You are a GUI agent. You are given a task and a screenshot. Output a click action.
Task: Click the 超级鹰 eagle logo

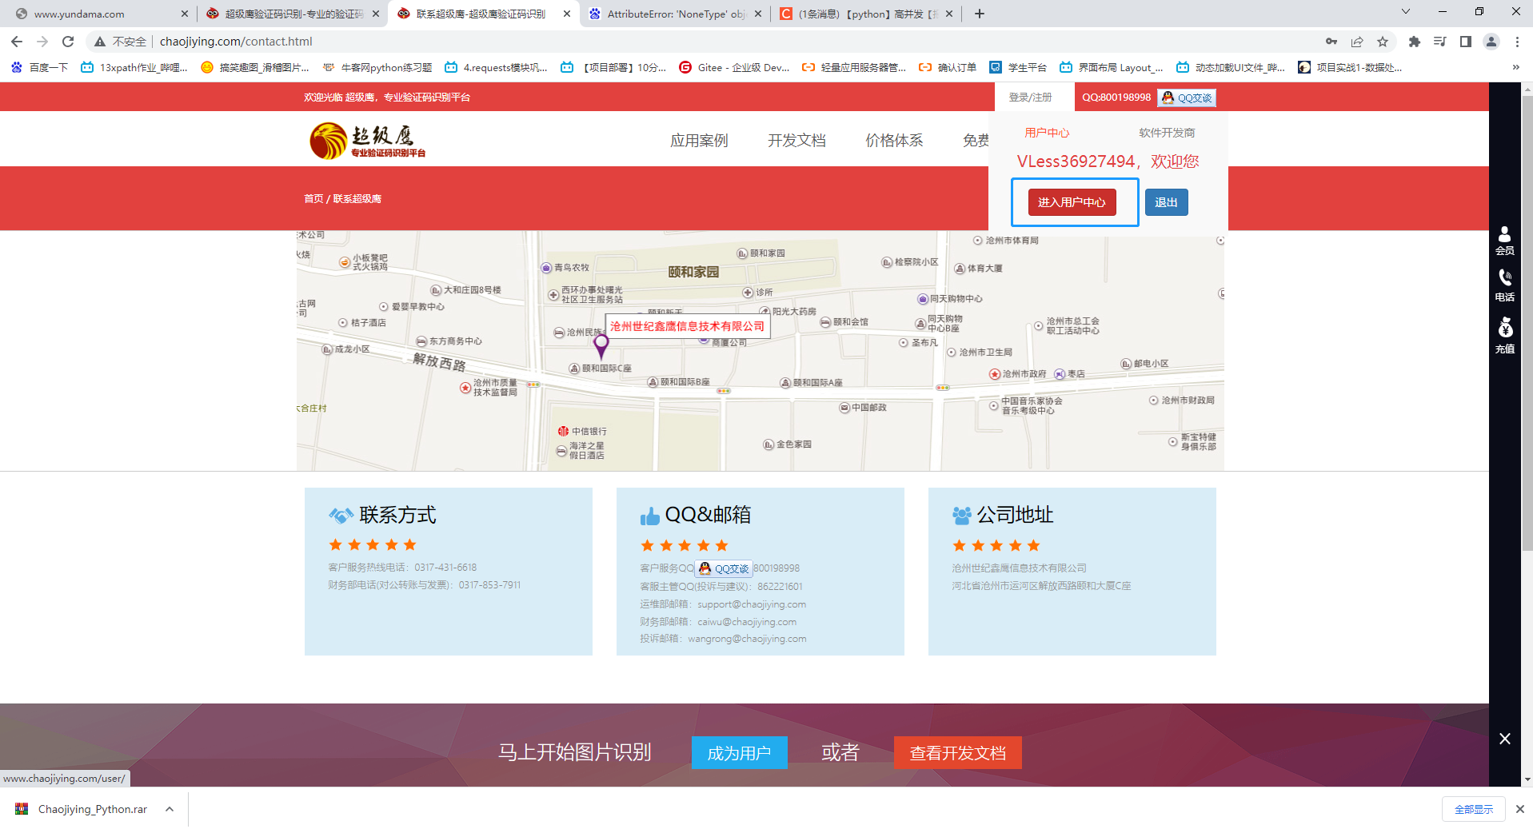[368, 141]
